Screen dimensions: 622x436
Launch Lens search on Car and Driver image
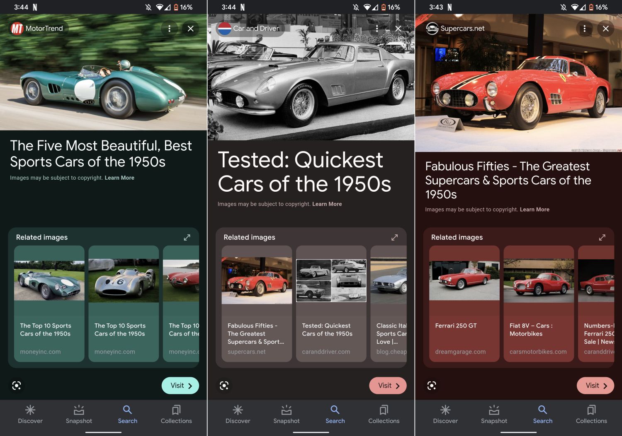[224, 385]
